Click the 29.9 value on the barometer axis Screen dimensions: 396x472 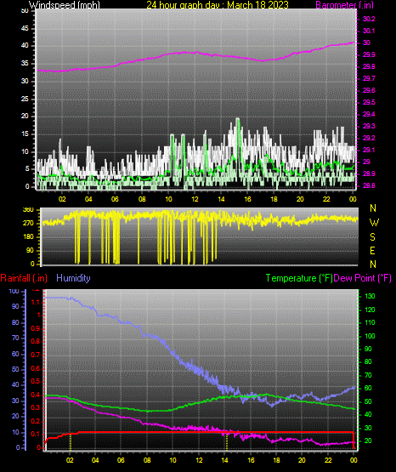(x=369, y=54)
